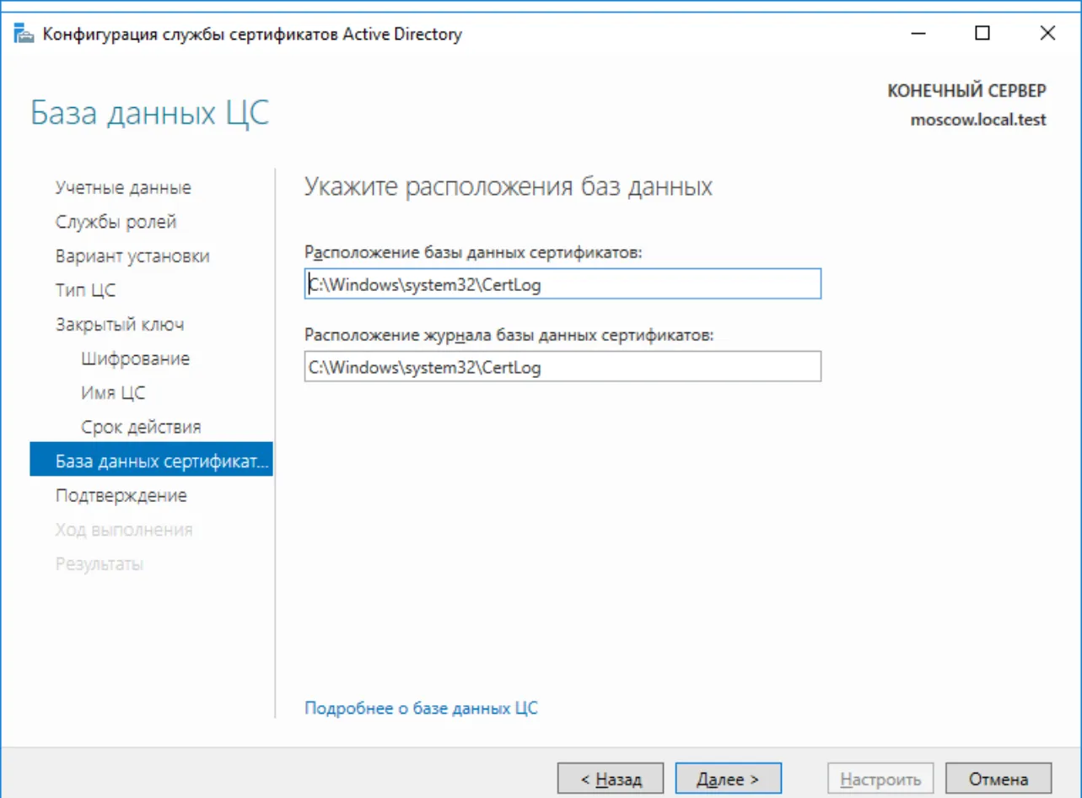Select the База данных сертификатов step

(151, 461)
